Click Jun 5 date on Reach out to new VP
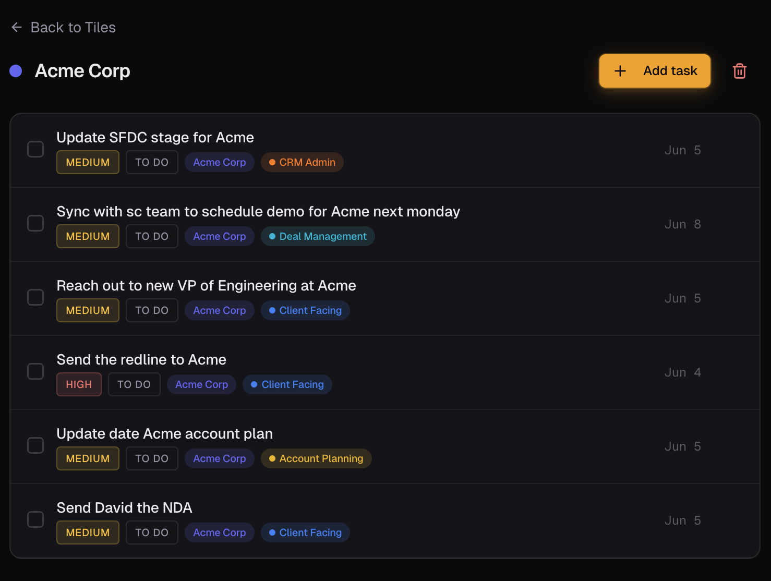Screen dimensions: 771x581 [682, 298]
